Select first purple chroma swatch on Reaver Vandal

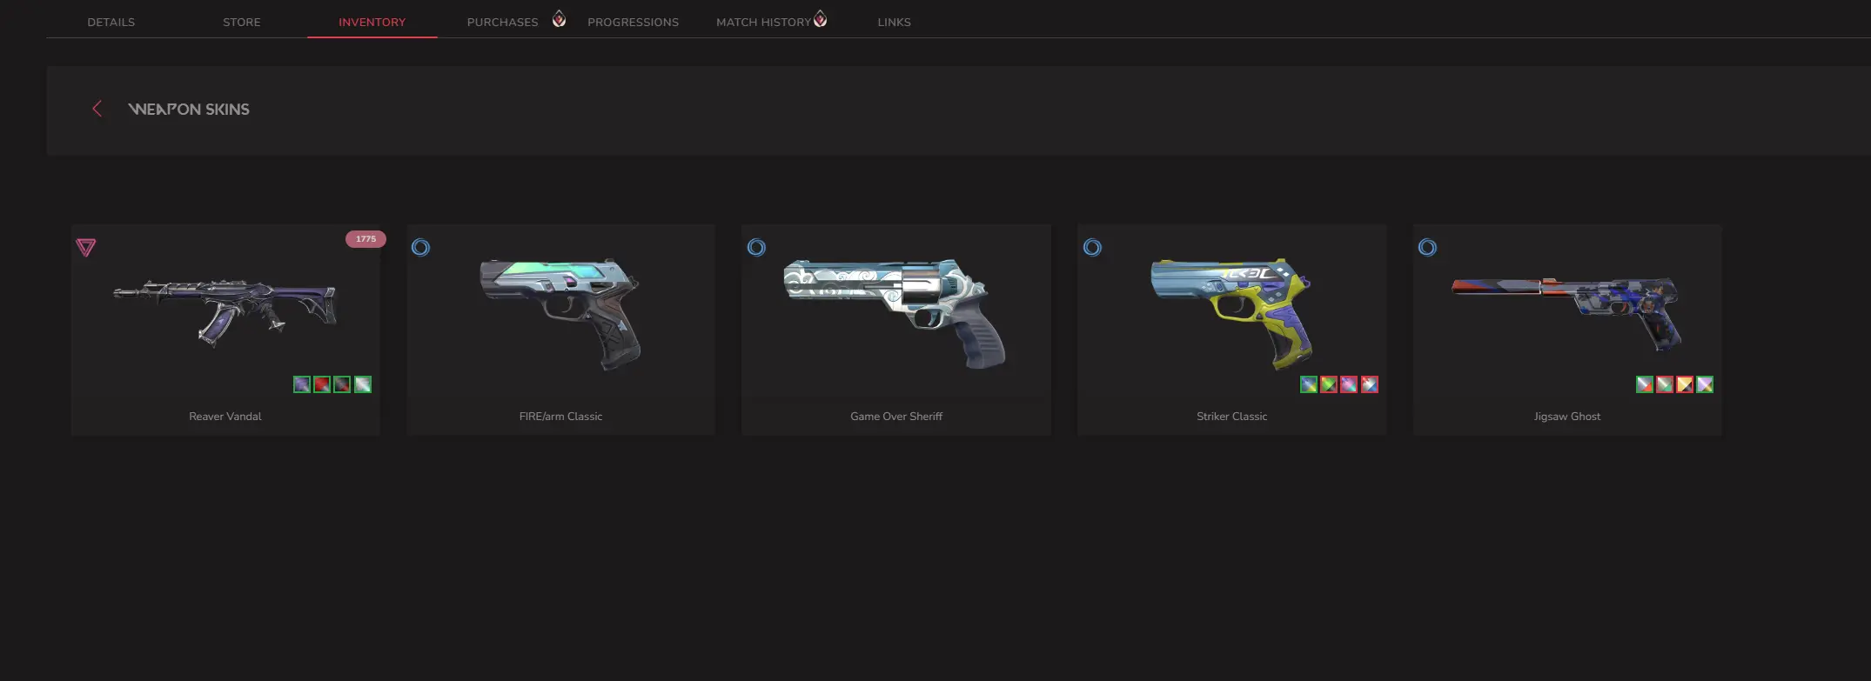pos(302,384)
